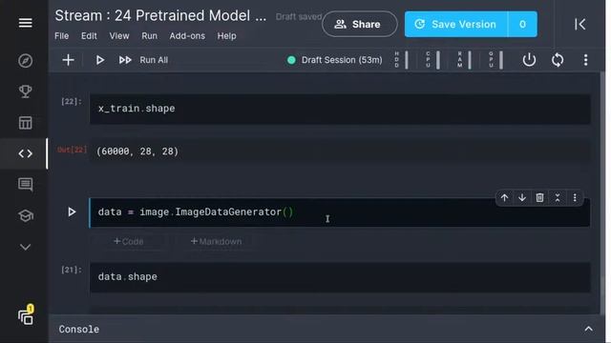Open the Run menu
The image size is (611, 343).
(x=149, y=36)
